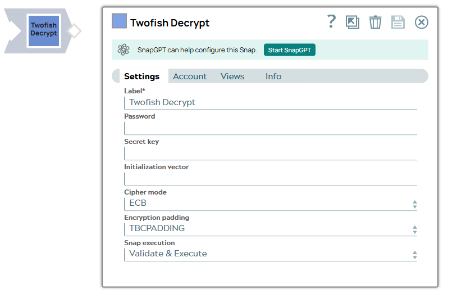
Task: Focus the Secret key input field
Action: [270, 153]
